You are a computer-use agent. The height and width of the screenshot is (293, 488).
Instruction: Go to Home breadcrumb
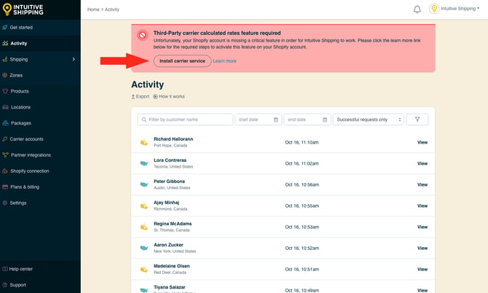[93, 9]
